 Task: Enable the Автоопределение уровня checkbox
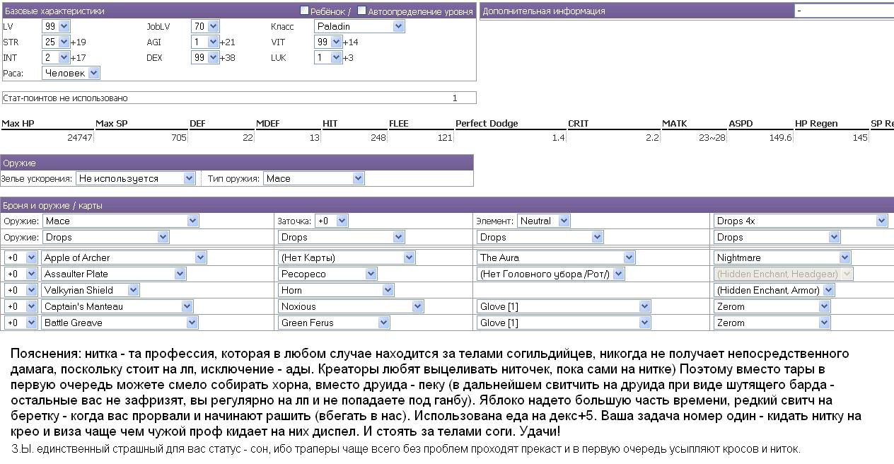pos(361,11)
